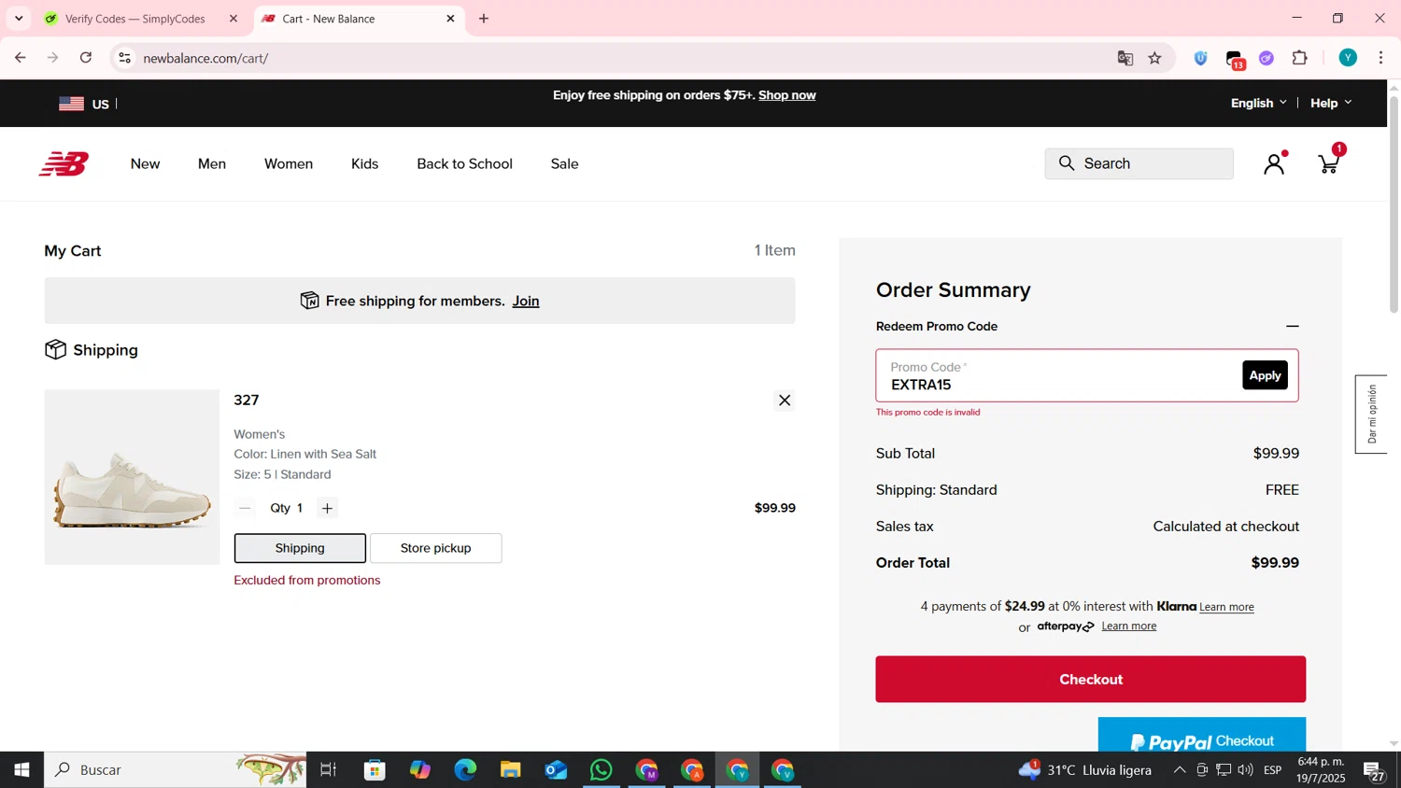
Task: Open the notification center icon
Action: (1374, 771)
